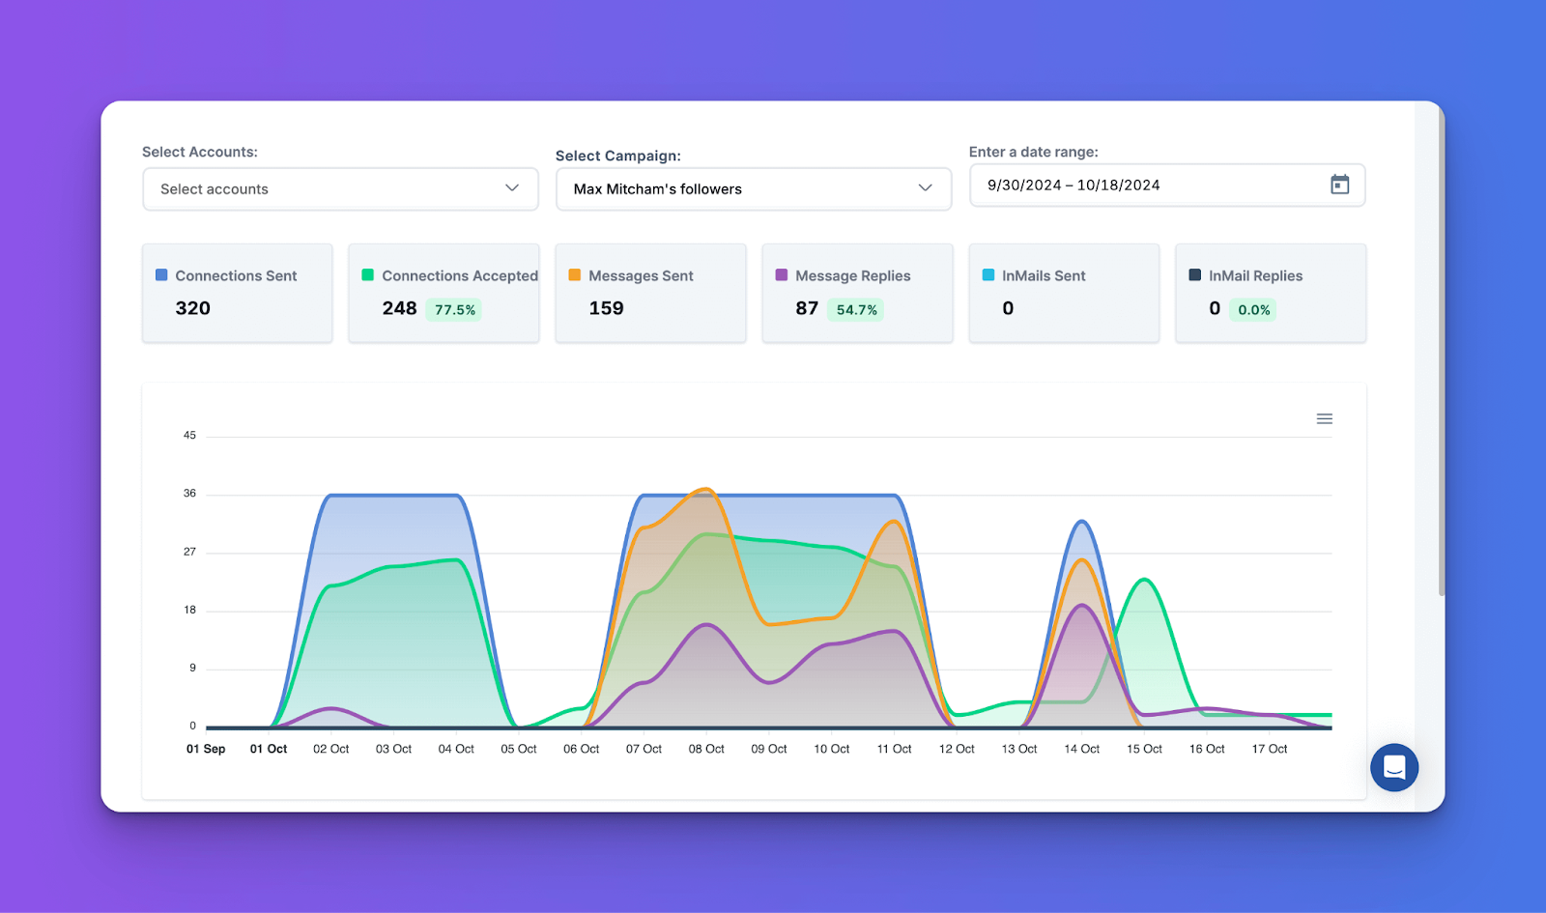
Task: Click the cyan InMails Sent color swatch
Action: click(988, 275)
